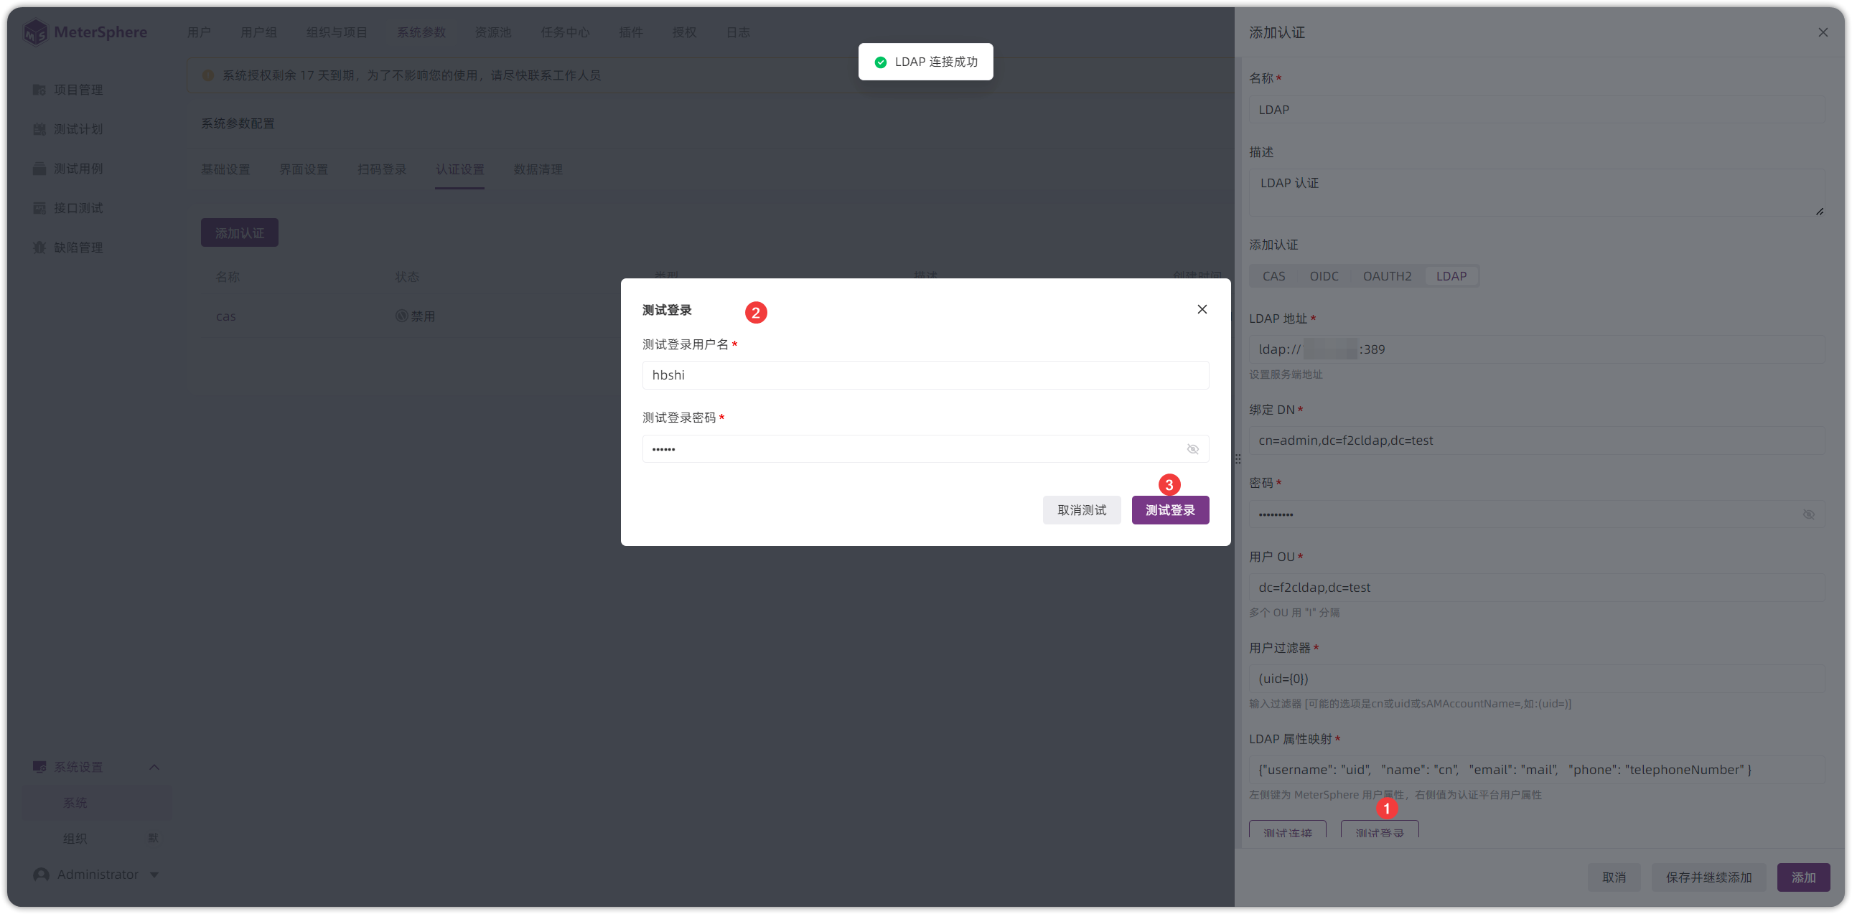
Task: Open 缺陷管理 bug icon
Action: [39, 248]
